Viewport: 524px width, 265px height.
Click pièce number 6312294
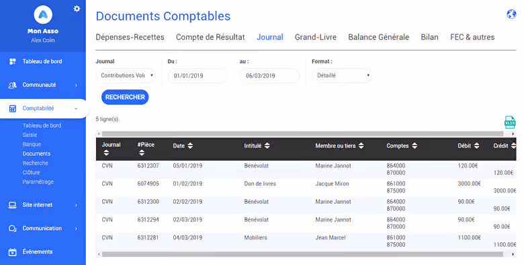pyautogui.click(x=148, y=220)
